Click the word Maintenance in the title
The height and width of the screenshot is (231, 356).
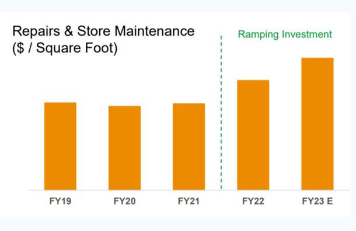coord(155,31)
